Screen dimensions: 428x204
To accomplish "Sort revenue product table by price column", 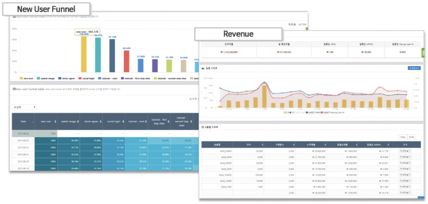I will [262, 145].
